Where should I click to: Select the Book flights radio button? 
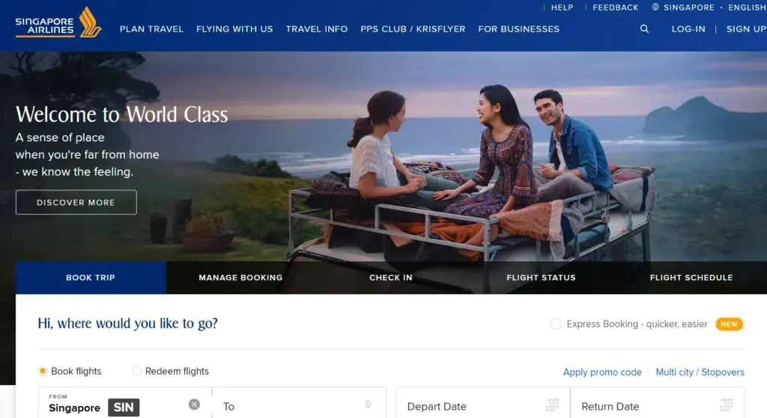tap(43, 371)
